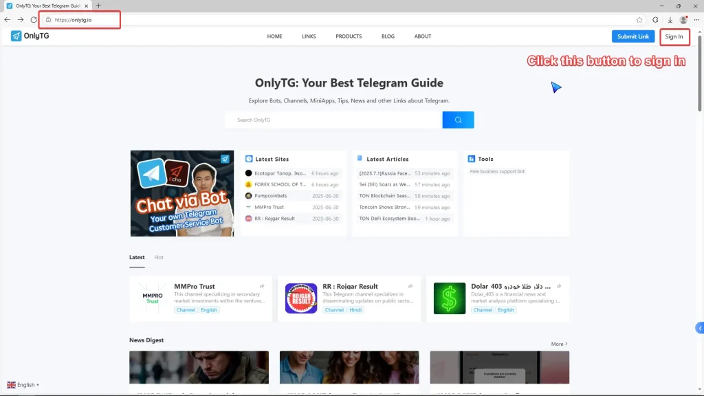The image size is (704, 396).
Task: Click green dollar Dolar 403 logo
Action: coord(450,298)
